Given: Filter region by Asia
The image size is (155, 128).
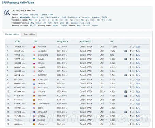Looking at the screenshot, I should (42, 17).
